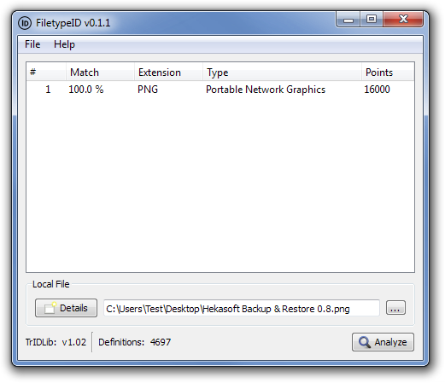Click the "FiletypeID v0.1.1" window title
Viewport: 445px width, 383px height.
click(73, 23)
